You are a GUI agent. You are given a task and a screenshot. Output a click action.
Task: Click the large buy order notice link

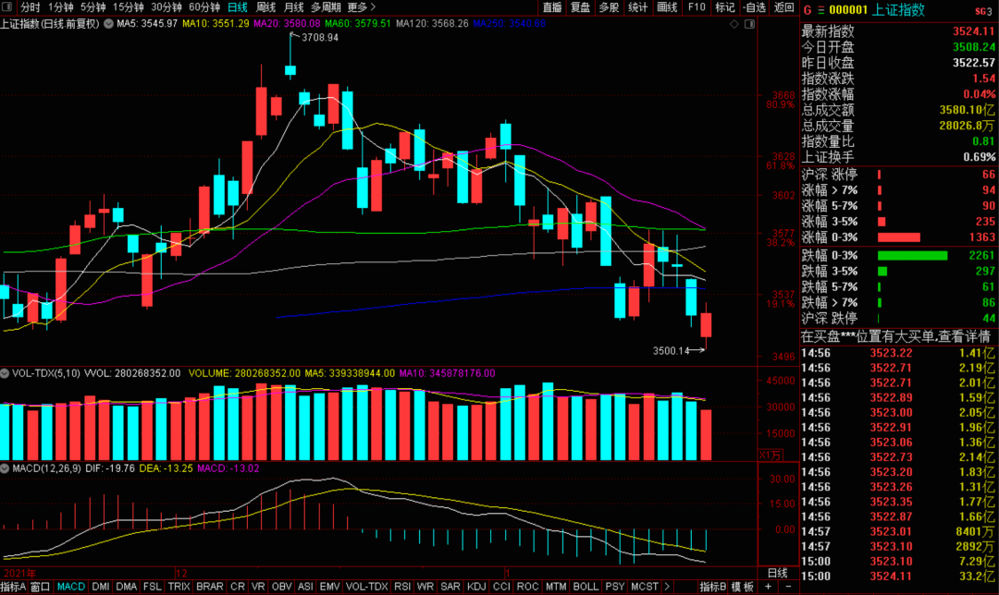point(896,336)
